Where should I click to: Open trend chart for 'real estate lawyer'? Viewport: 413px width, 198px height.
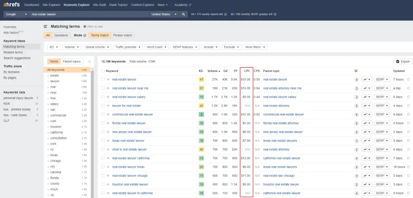[367, 79]
